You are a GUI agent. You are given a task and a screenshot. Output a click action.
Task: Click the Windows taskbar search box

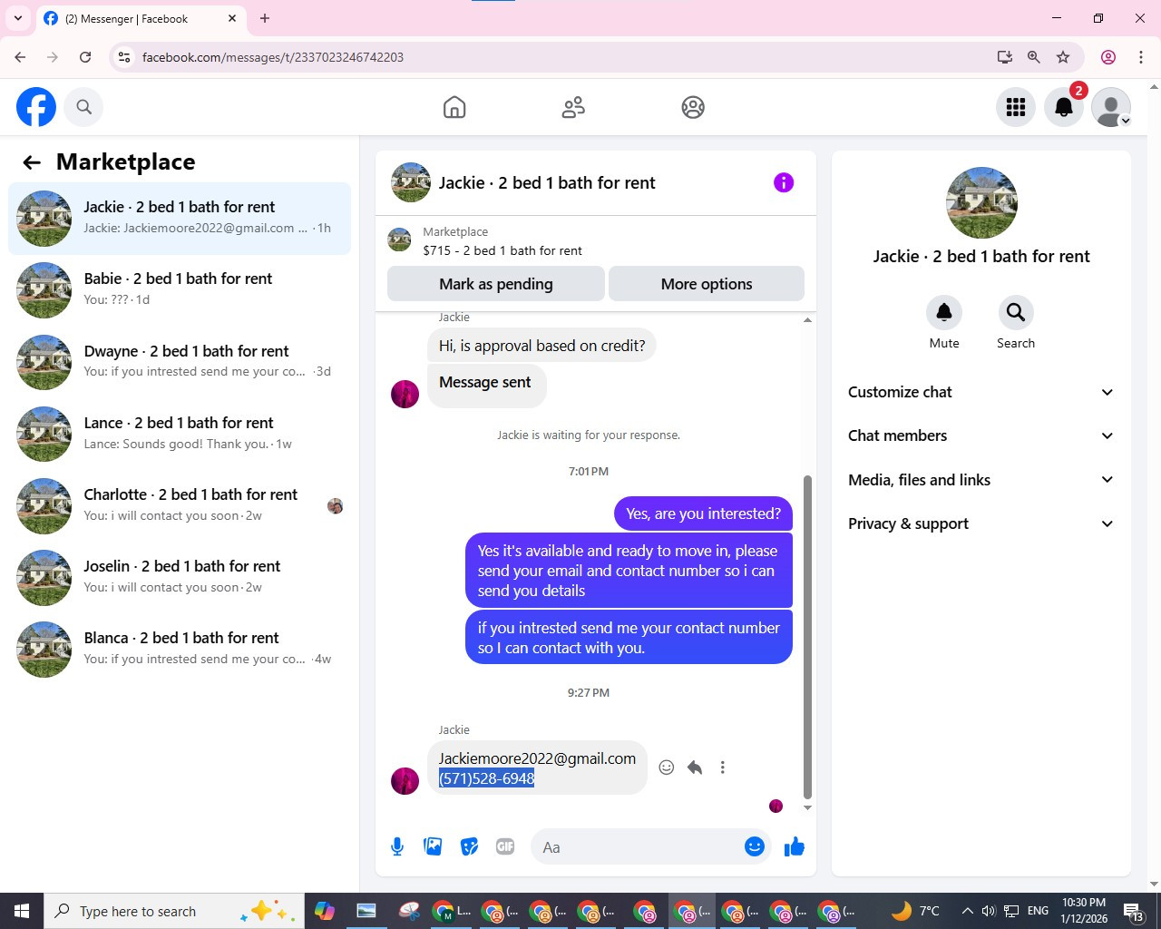pos(173,911)
